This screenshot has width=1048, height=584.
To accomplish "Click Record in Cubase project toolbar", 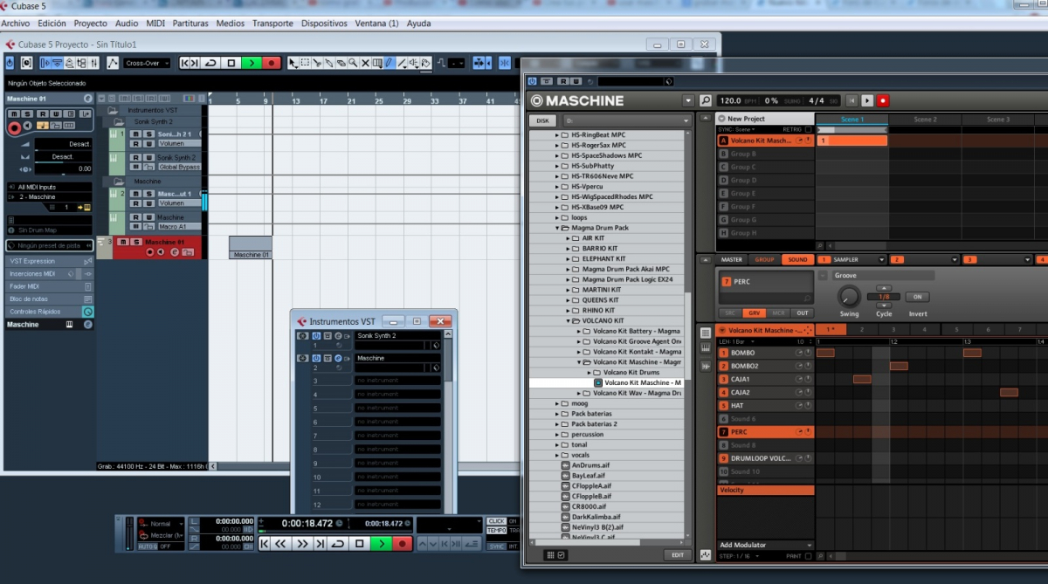I will [x=272, y=63].
